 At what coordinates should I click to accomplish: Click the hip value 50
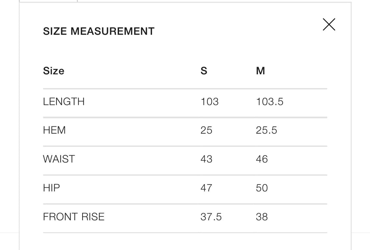[x=262, y=188]
